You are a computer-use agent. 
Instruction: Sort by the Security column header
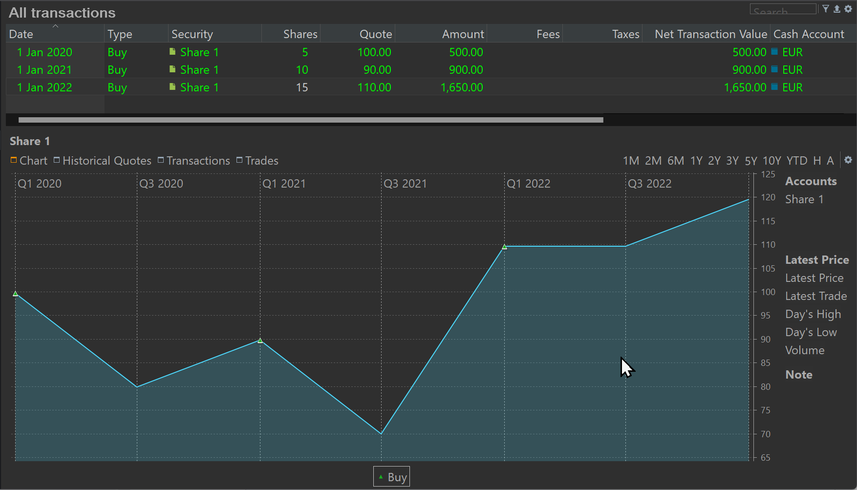click(215, 34)
